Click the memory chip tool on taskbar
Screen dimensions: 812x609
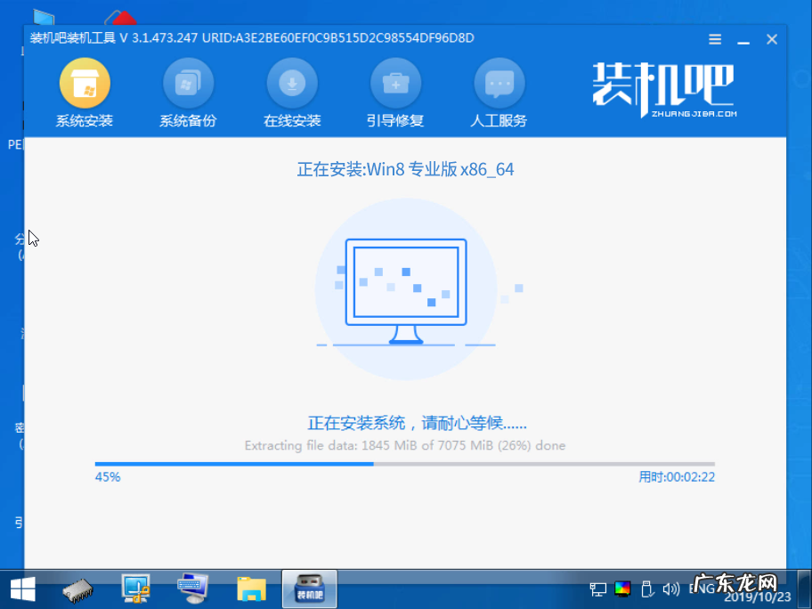tap(78, 589)
